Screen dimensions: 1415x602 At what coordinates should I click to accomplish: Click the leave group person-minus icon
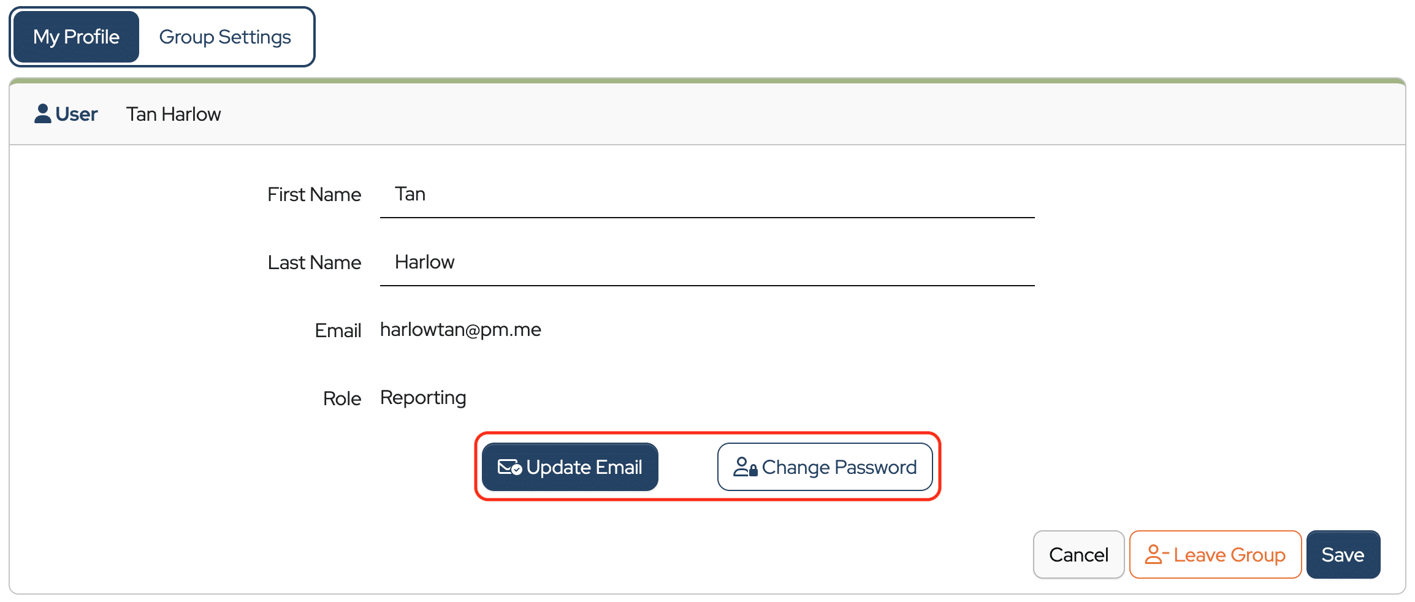1157,555
